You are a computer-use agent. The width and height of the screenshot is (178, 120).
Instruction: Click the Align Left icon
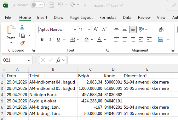coord(117,39)
